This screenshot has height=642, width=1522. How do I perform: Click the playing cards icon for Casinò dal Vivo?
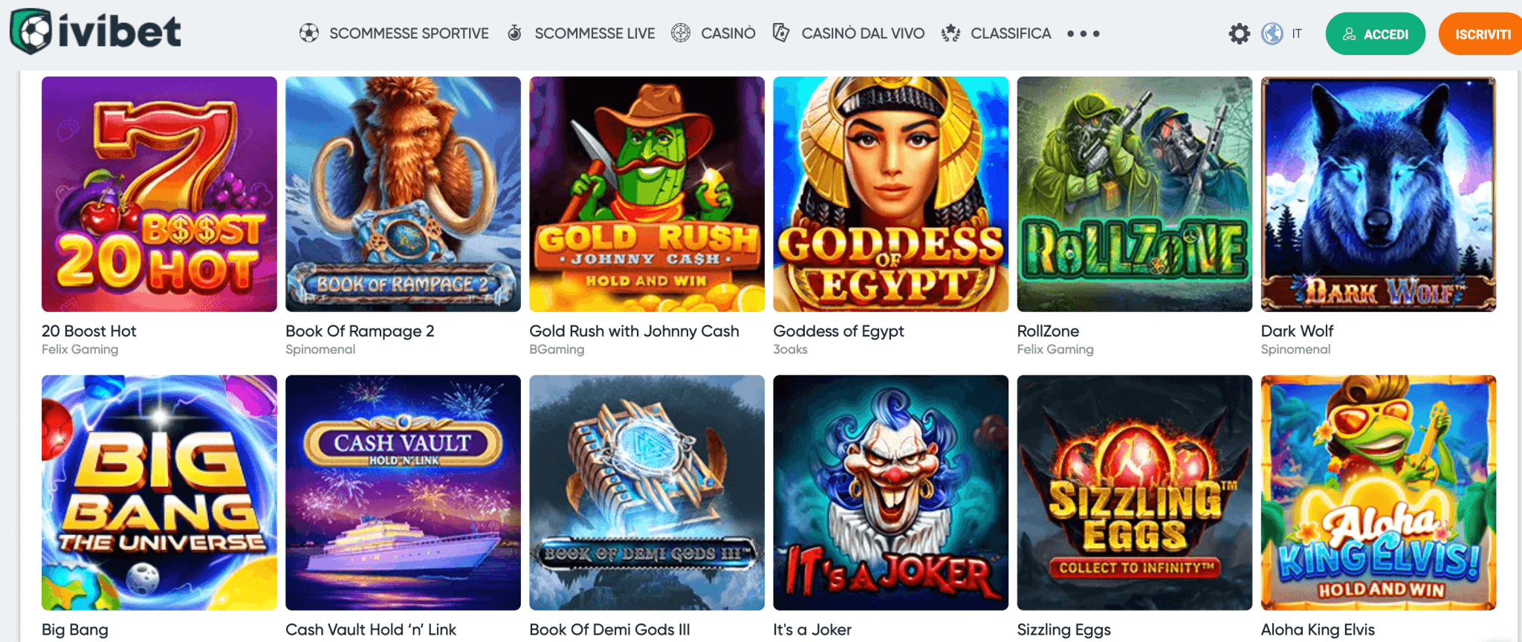[781, 33]
